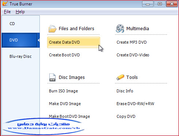Select Erase DVD-RW/+RW
The width and height of the screenshot is (179, 136).
[x=135, y=104]
